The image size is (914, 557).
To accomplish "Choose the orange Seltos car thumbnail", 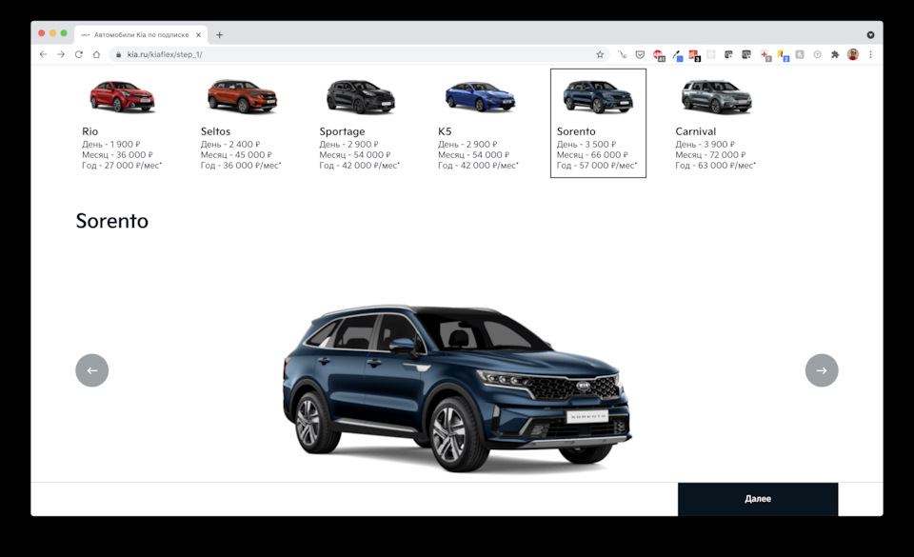I will (242, 96).
